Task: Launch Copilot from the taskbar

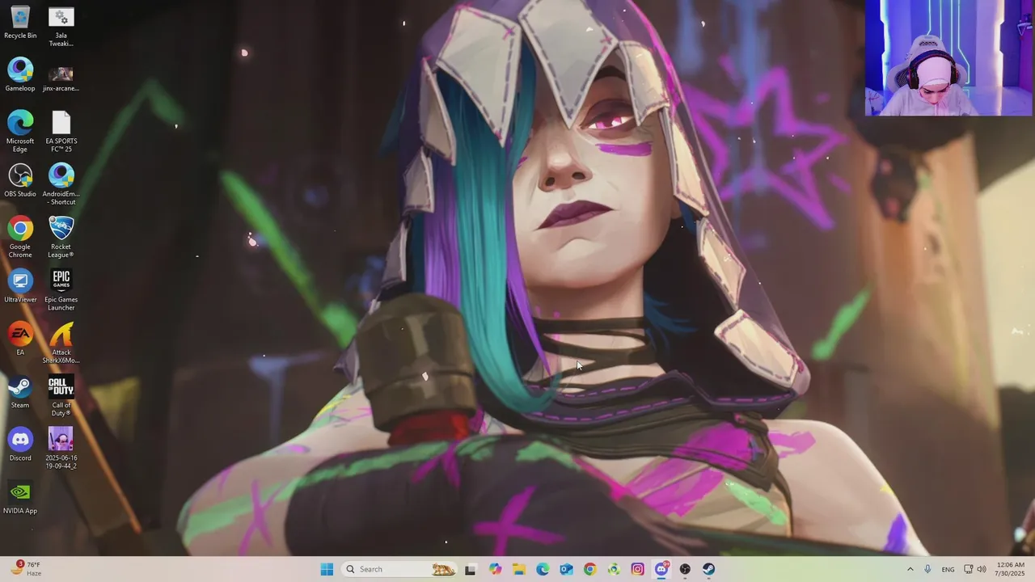Action: pos(495,569)
